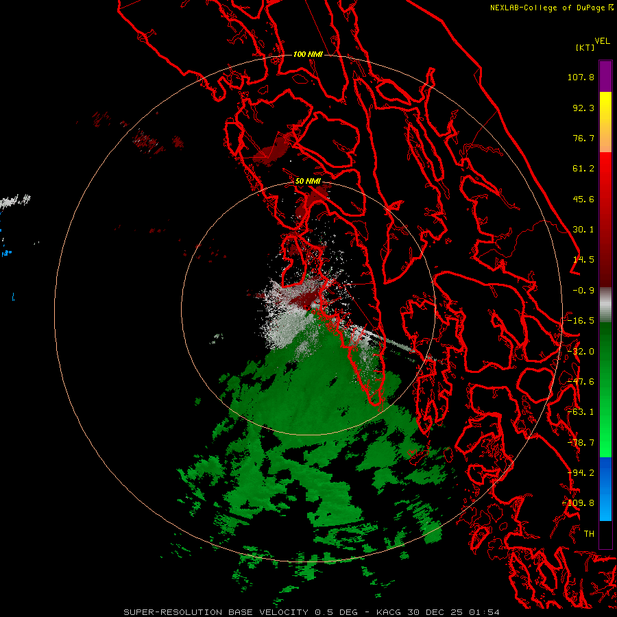Click the 30.1 legend value
Screen dimensions: 617x617
583,230
